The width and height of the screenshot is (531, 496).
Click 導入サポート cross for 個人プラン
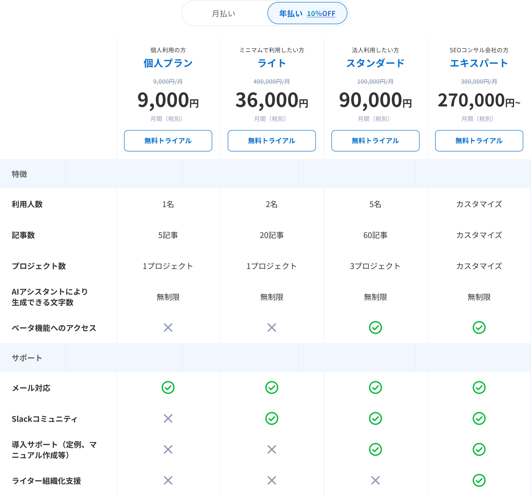(x=168, y=450)
